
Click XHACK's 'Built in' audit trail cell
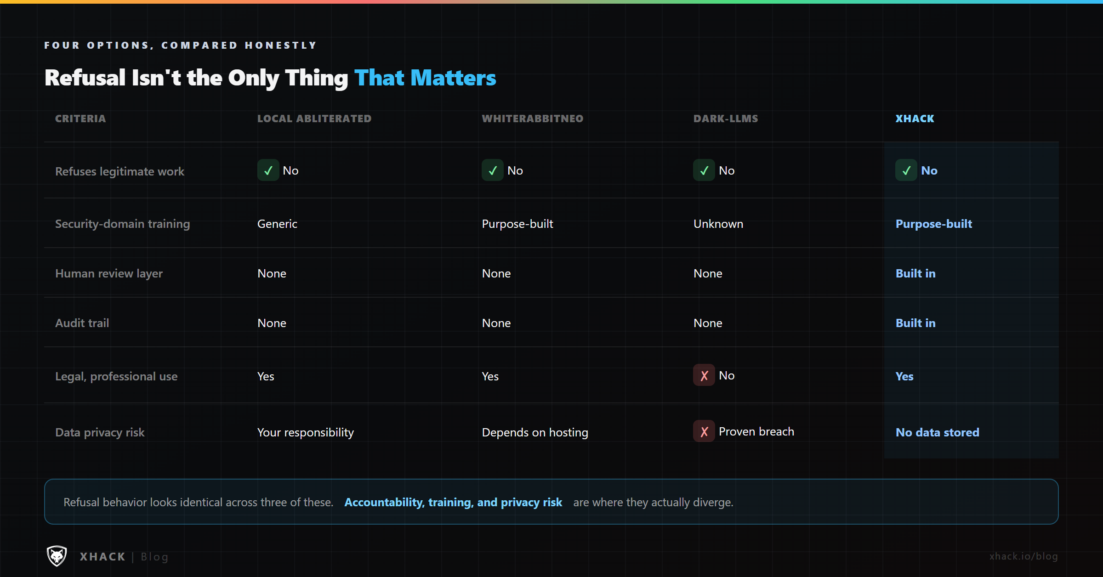pos(915,323)
